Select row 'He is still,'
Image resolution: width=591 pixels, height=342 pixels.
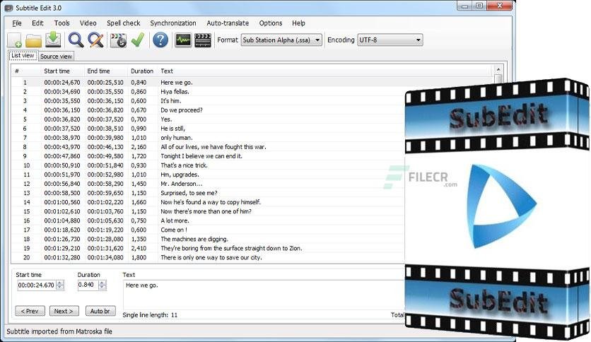[x=207, y=129]
